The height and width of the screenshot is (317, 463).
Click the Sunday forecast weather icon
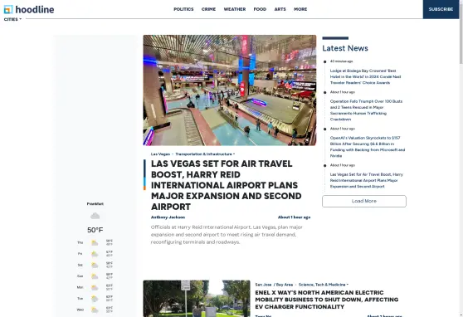(x=95, y=276)
